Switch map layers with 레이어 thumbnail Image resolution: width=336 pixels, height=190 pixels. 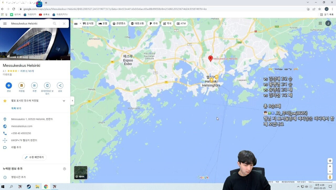[x=81, y=172]
